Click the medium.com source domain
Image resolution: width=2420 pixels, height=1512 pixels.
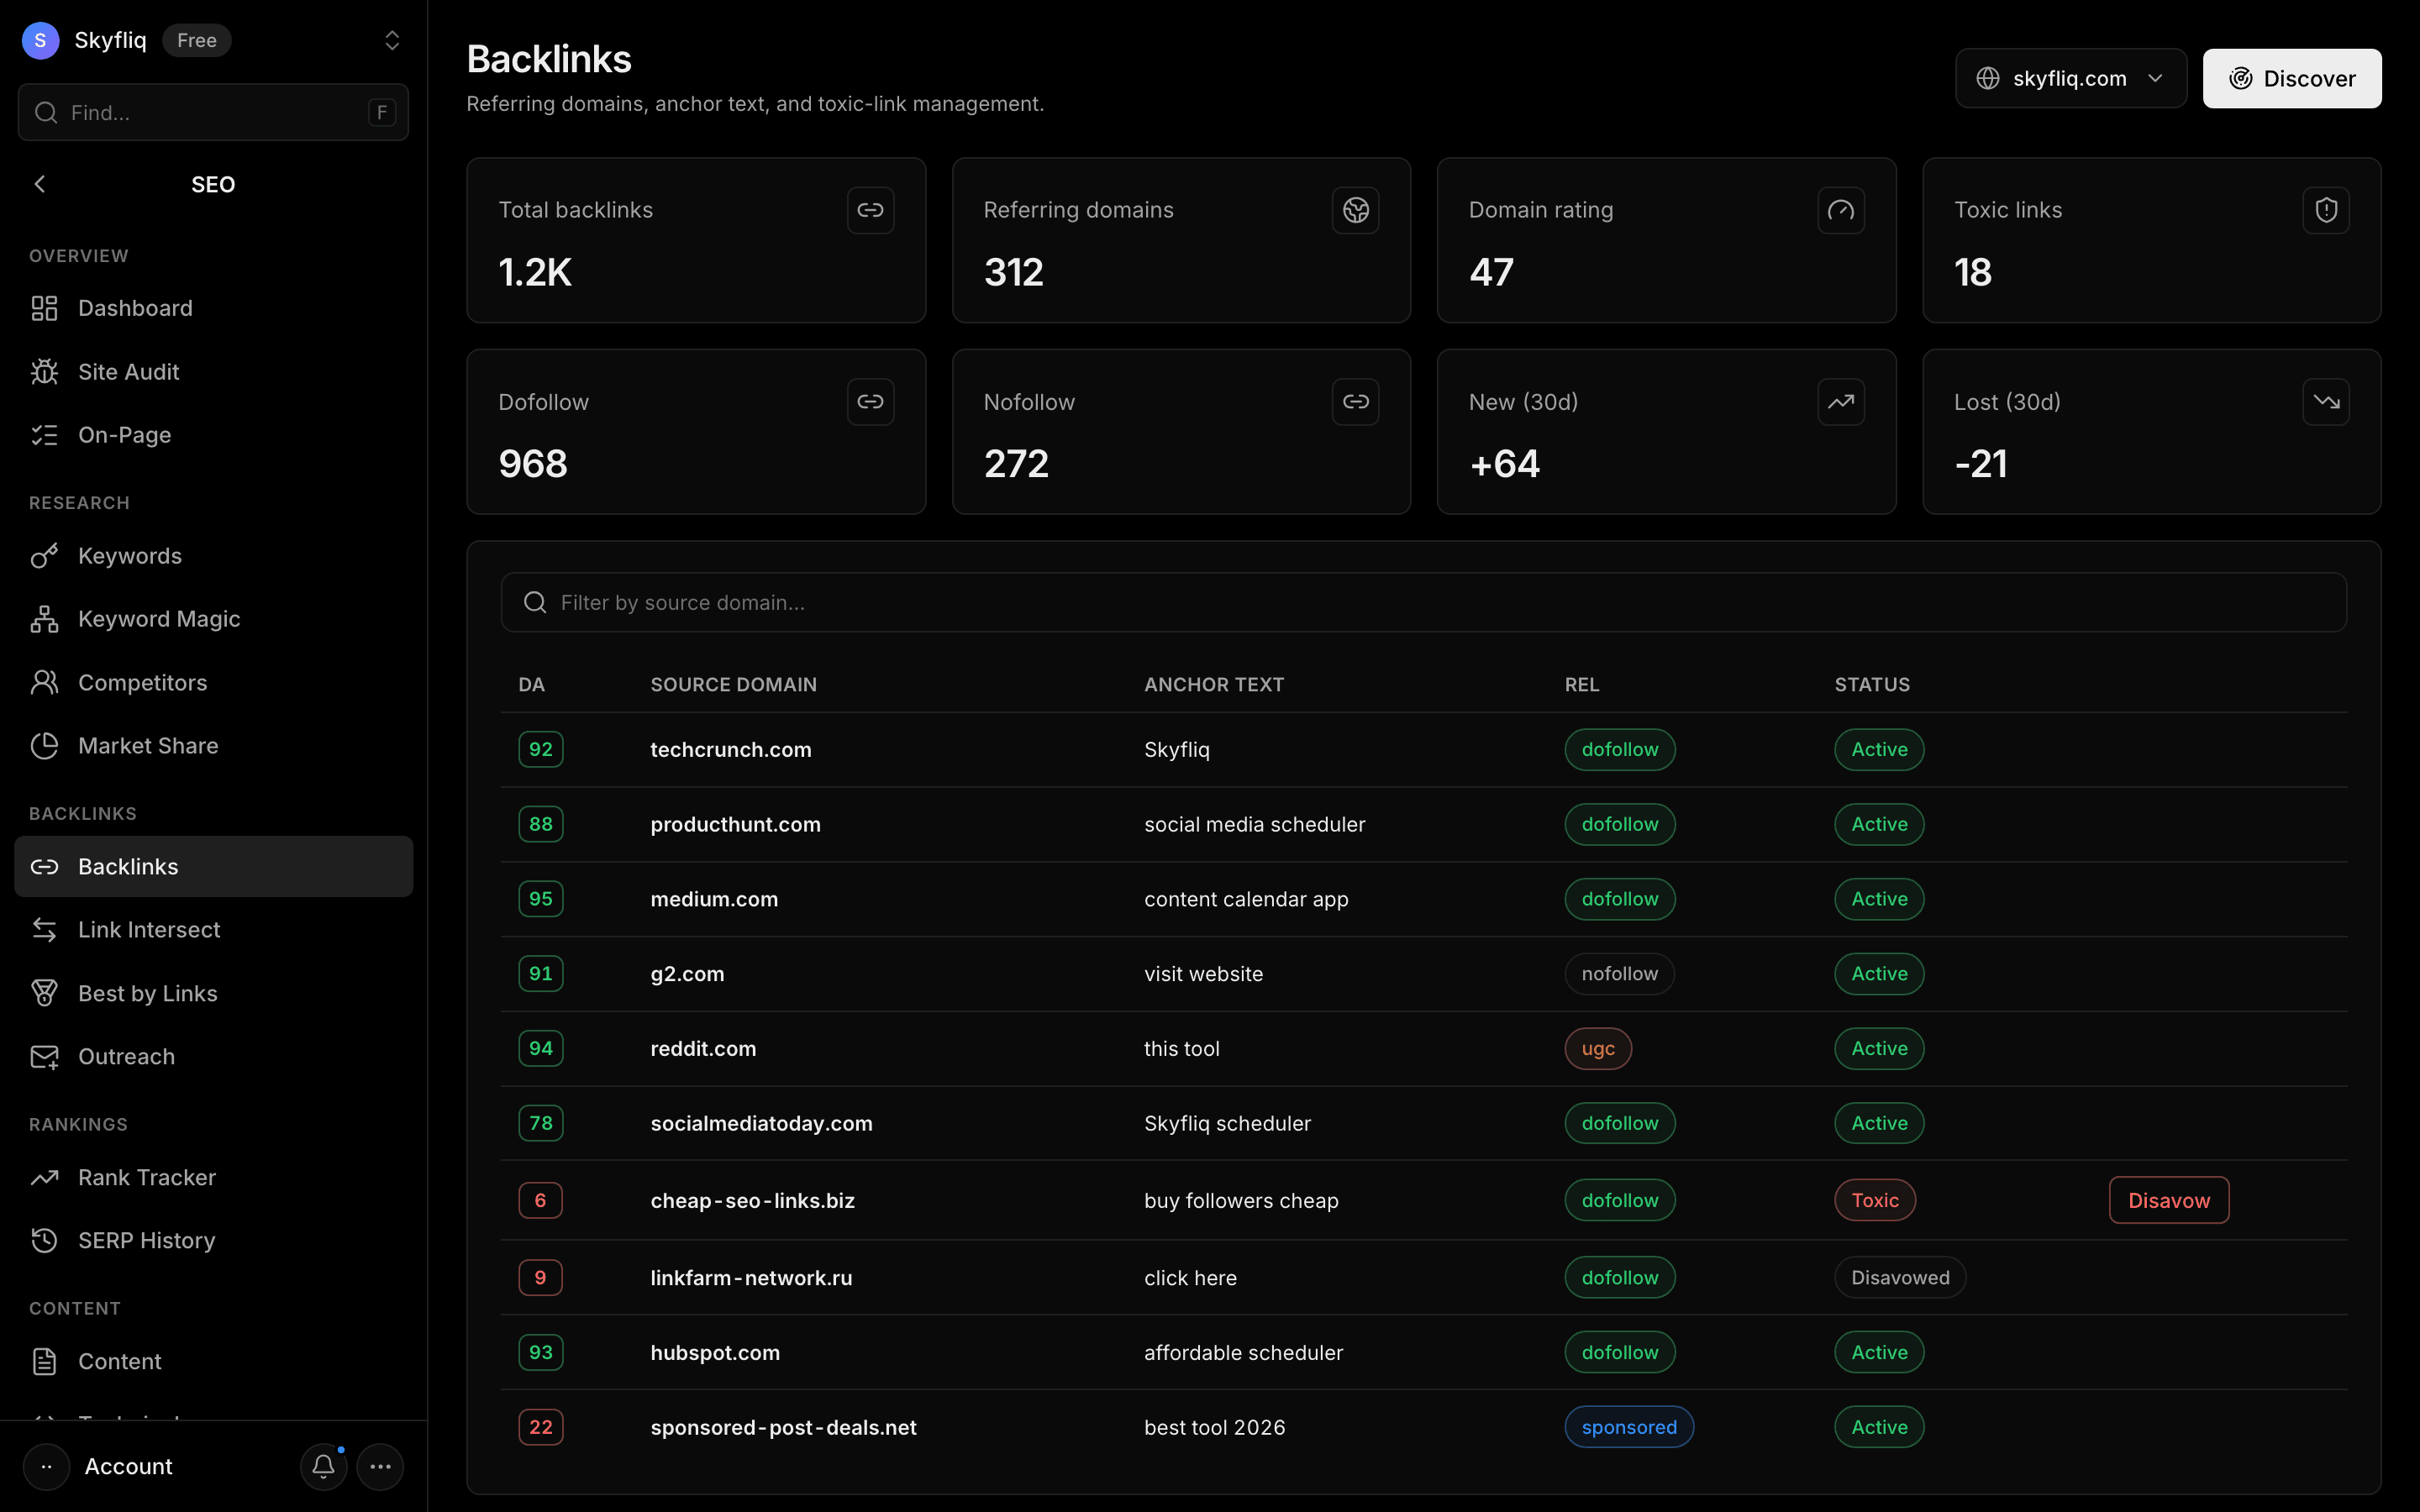tap(714, 899)
